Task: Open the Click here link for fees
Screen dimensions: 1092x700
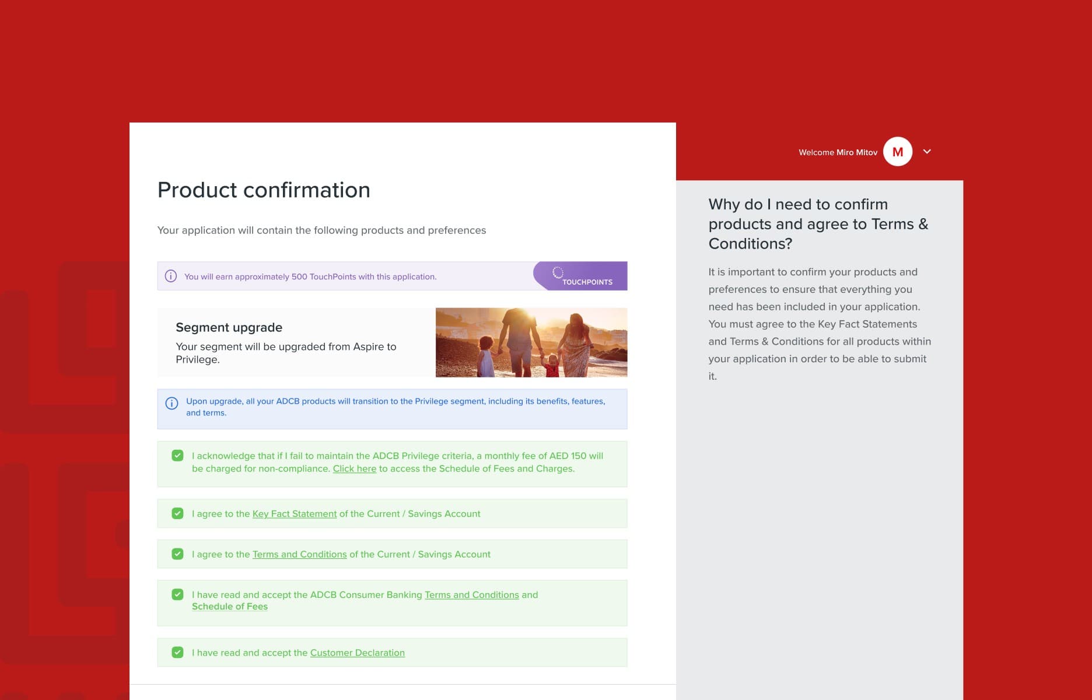Action: [x=355, y=468]
